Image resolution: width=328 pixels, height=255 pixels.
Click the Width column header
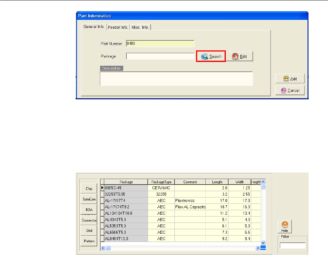(240, 182)
